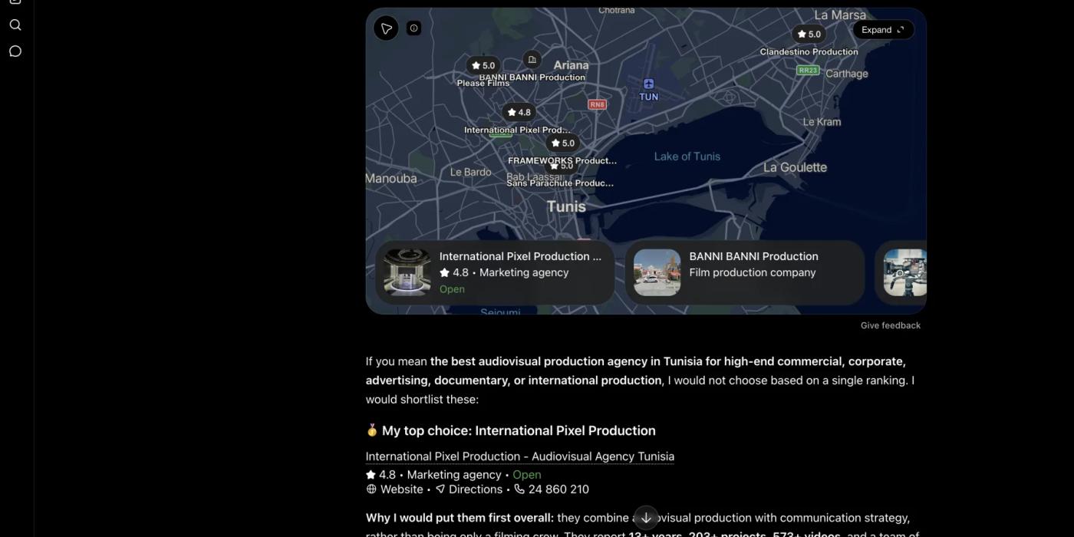The image size is (1074, 537).
Task: Select the 5.0 pin above FRAMEWORKS Production
Action: [563, 143]
